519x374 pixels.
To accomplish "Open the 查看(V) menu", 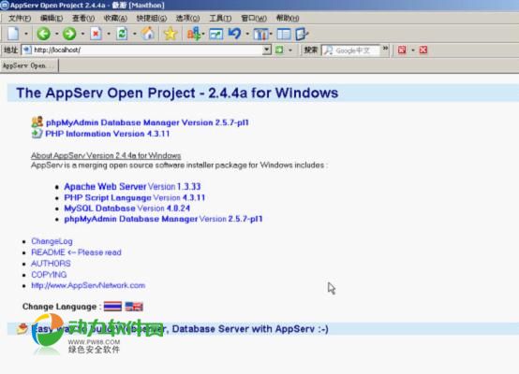I will [x=83, y=18].
